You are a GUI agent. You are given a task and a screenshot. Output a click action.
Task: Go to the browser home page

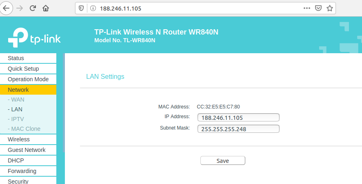[46, 8]
